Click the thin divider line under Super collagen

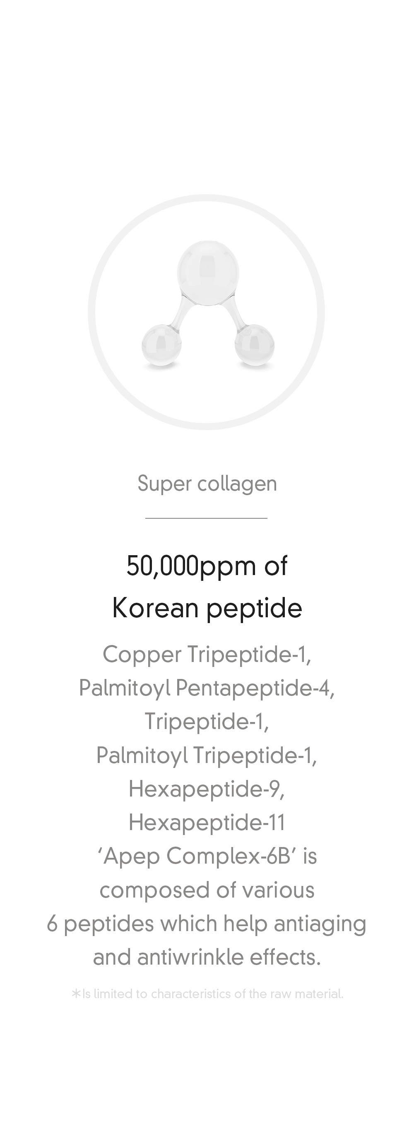(x=206, y=518)
